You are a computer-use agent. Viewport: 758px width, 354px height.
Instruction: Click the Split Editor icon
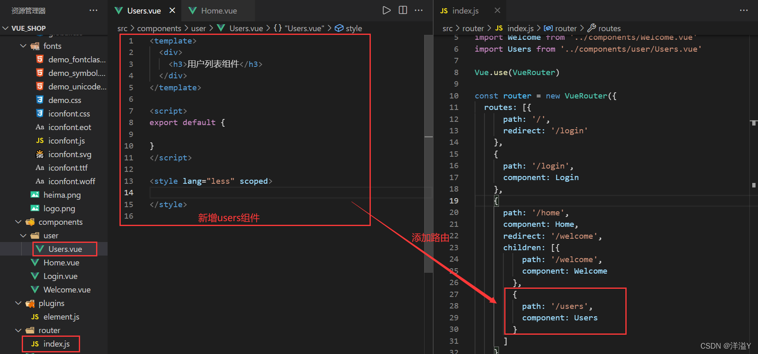click(x=403, y=10)
